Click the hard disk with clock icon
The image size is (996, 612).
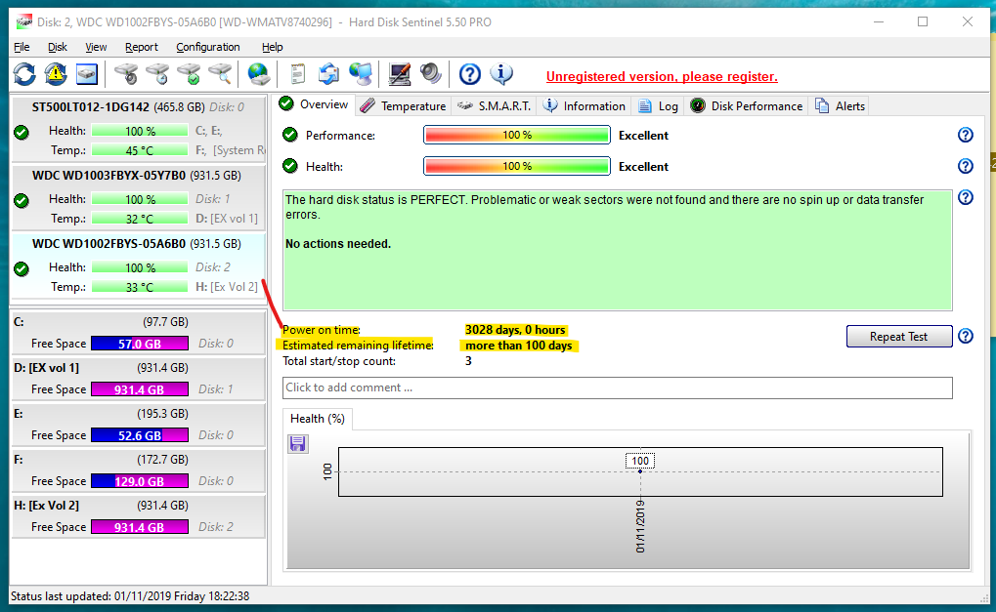[x=157, y=74]
